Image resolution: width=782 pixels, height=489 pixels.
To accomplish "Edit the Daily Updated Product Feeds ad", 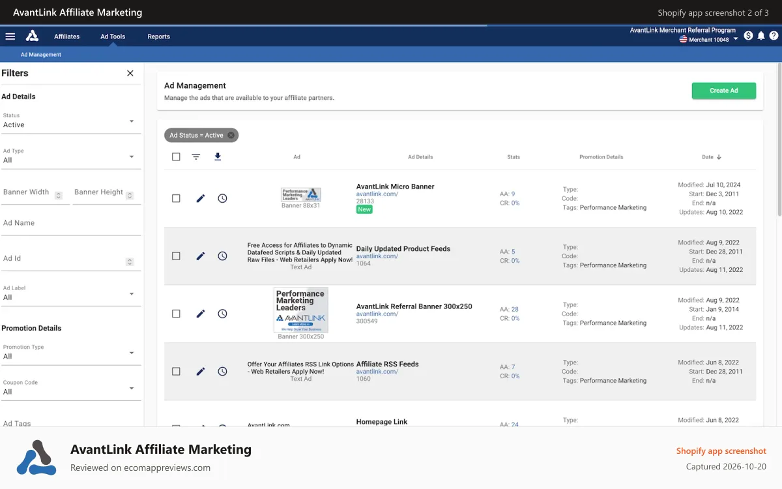I will coord(201,256).
